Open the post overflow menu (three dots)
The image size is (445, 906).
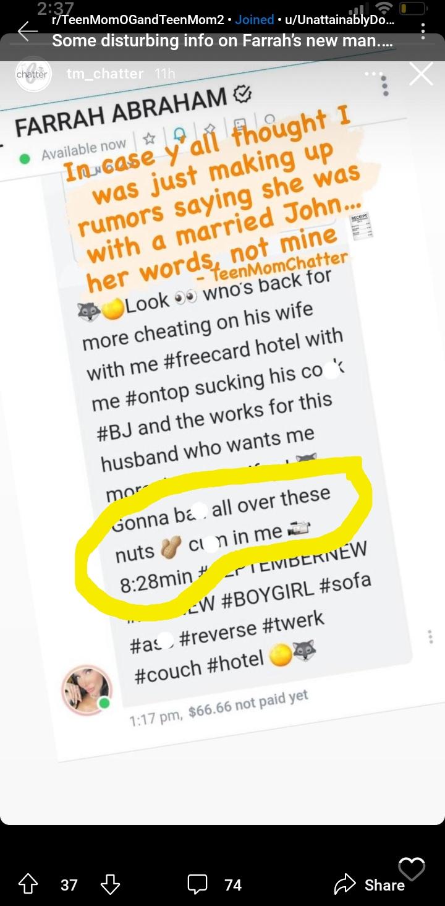tap(423, 31)
